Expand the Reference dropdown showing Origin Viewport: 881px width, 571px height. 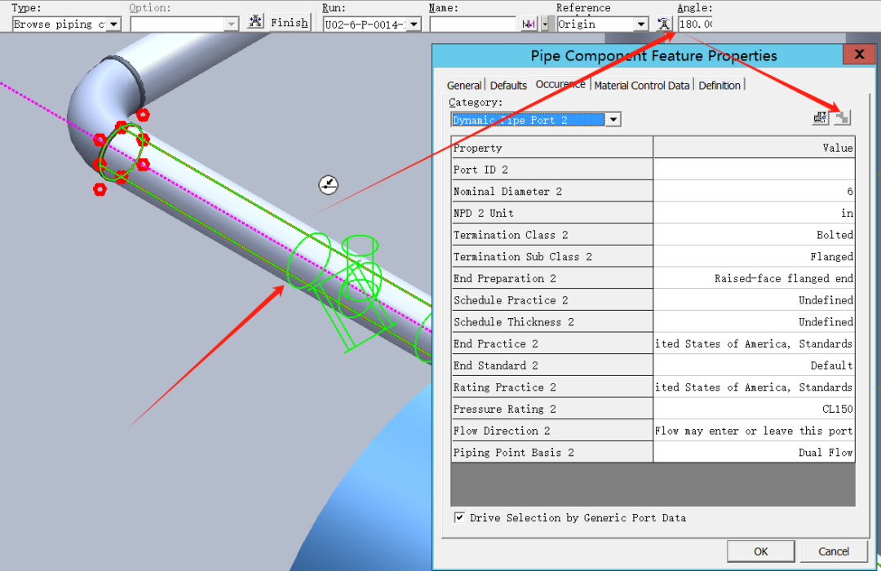641,24
